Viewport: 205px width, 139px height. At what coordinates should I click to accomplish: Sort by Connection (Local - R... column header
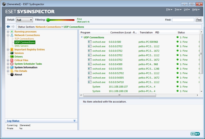124,33
